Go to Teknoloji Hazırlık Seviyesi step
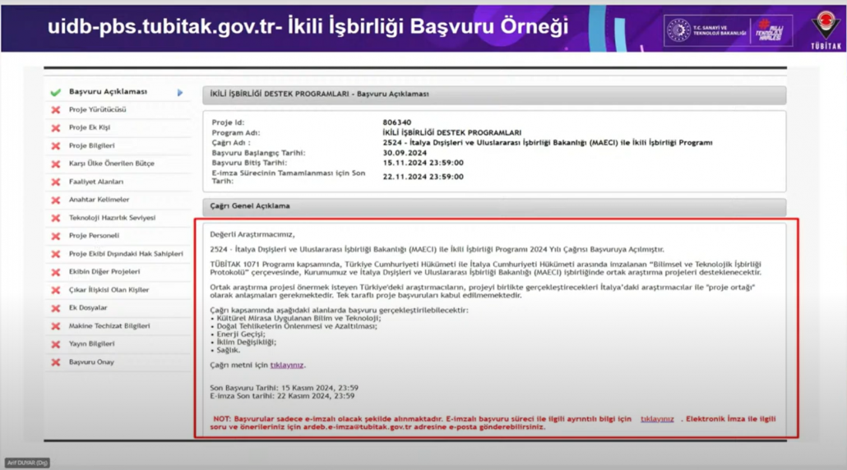 click(112, 218)
